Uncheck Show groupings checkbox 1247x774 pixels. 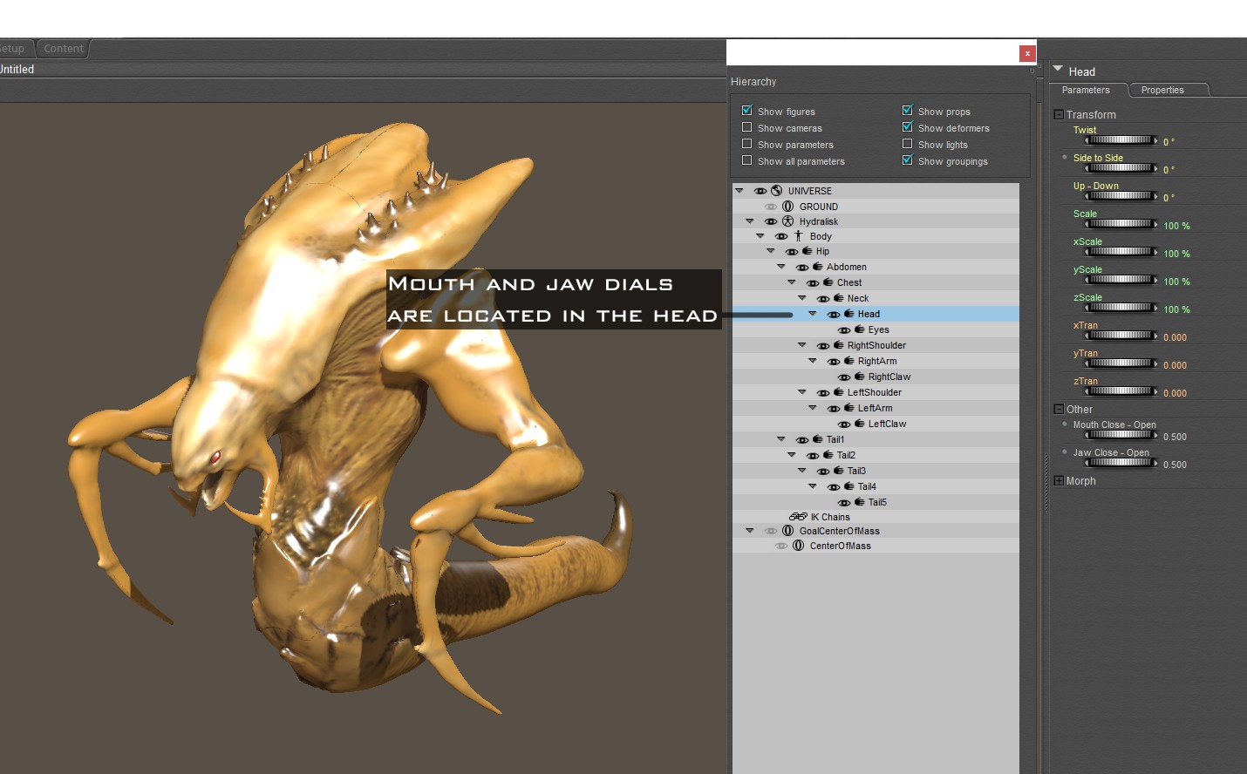(x=907, y=160)
